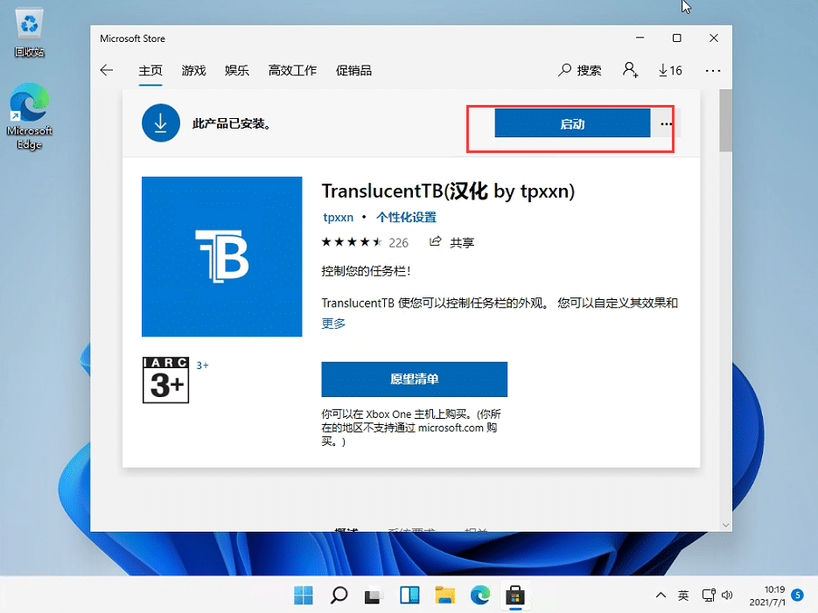Screen dimensions: 818x613
Task: Collapse the system tray with the chevron
Action: click(661, 596)
